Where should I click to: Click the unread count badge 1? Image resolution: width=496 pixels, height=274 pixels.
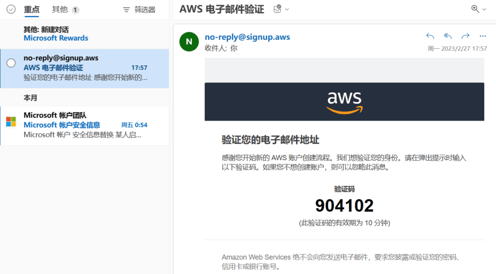coord(75,10)
